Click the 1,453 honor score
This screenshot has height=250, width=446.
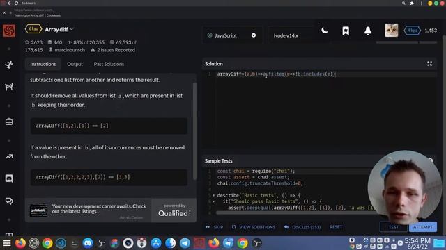431,31
